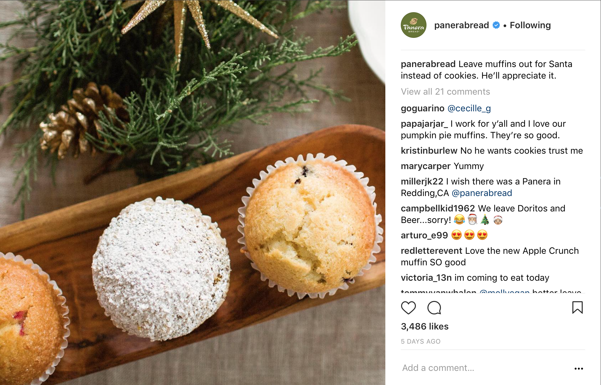Click the muffins post photo
The image size is (601, 385).
193,193
